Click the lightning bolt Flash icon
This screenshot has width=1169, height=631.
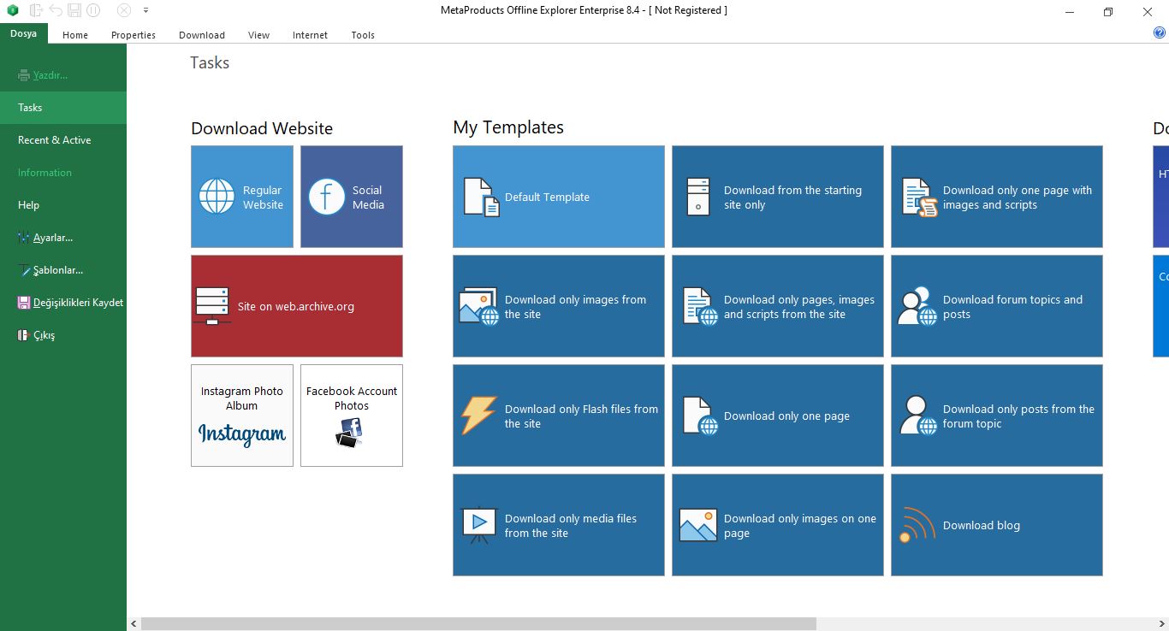[478, 416]
